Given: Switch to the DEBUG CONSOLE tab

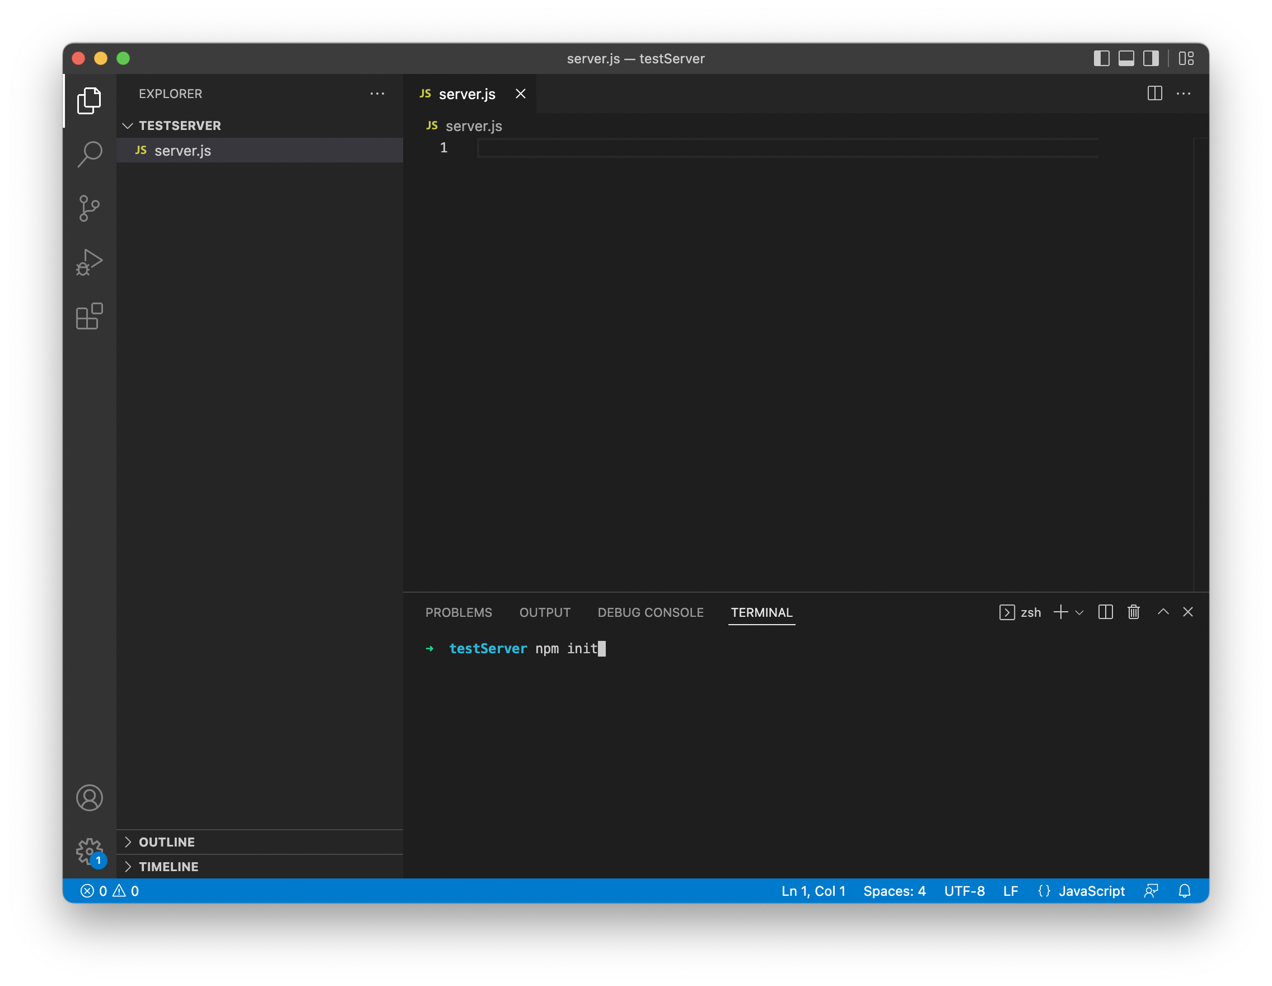Looking at the screenshot, I should [x=650, y=612].
